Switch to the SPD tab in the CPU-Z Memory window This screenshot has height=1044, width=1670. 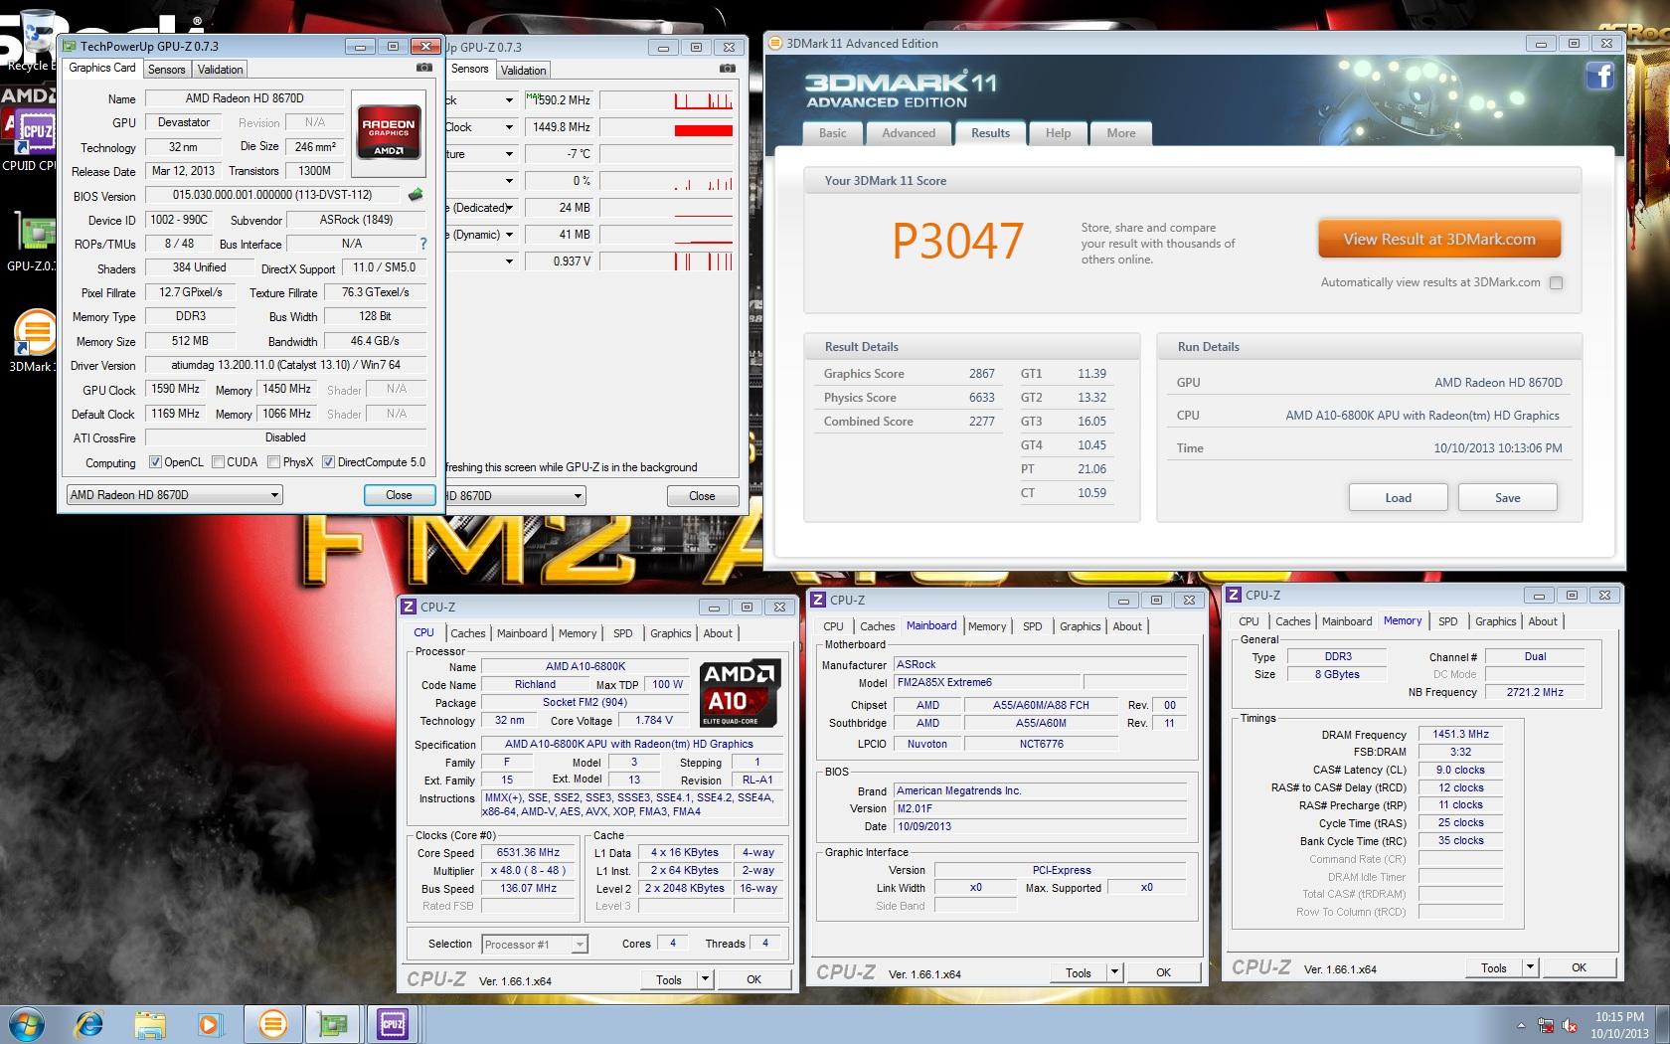1447,621
